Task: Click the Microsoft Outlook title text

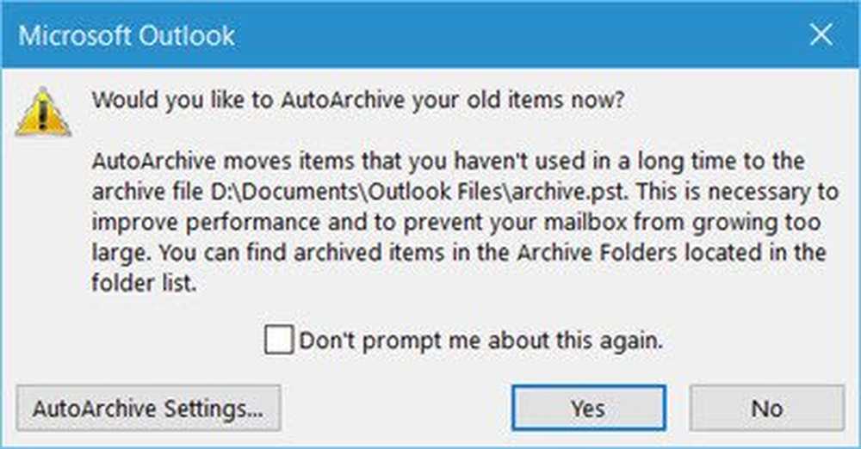Action: point(127,36)
